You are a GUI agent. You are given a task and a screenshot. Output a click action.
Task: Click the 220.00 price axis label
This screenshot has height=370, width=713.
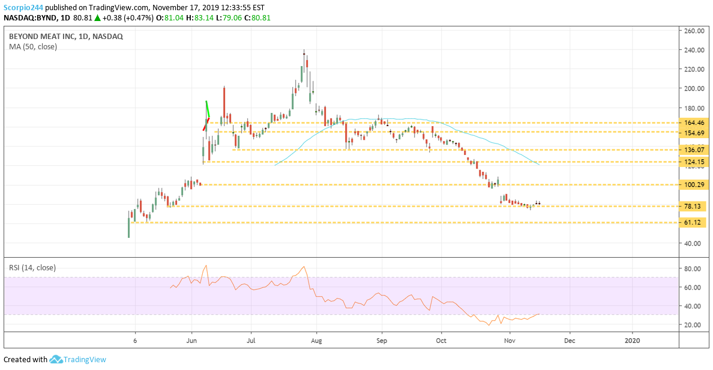click(x=694, y=69)
